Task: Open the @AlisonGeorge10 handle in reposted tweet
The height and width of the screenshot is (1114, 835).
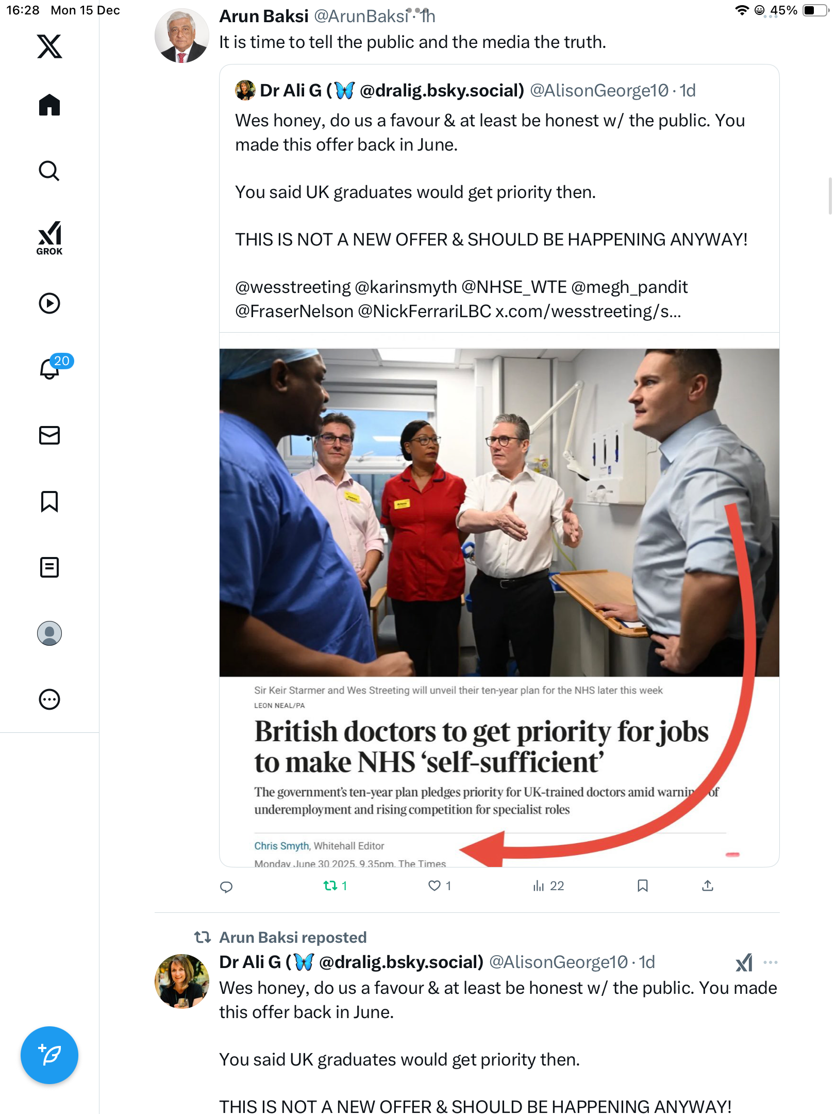Action: [558, 962]
